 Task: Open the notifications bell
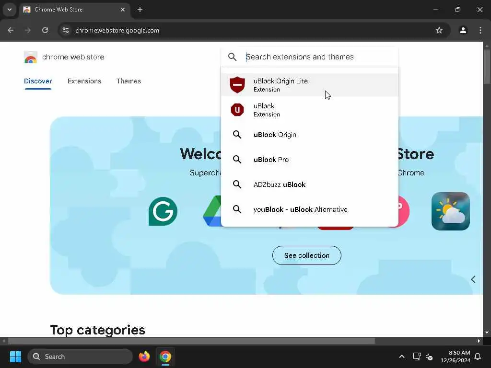coord(478,356)
